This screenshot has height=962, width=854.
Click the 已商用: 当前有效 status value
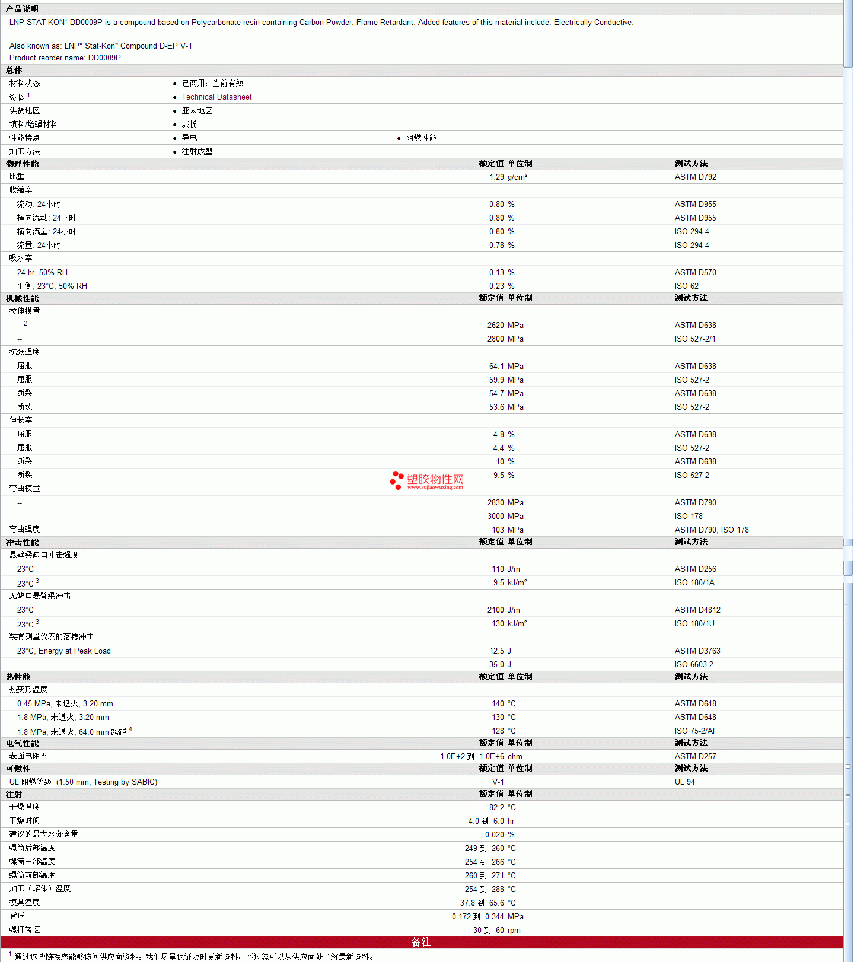tap(212, 83)
